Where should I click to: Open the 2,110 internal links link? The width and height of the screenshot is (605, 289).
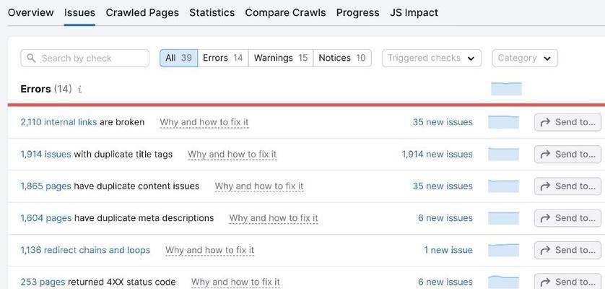click(58, 122)
